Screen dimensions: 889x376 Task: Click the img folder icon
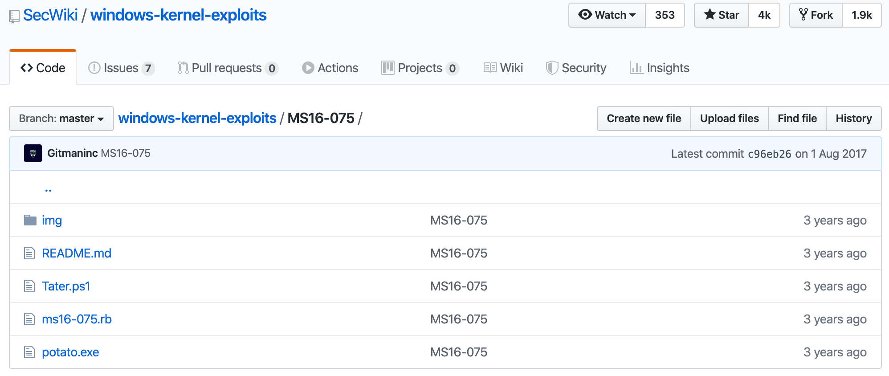pos(30,220)
